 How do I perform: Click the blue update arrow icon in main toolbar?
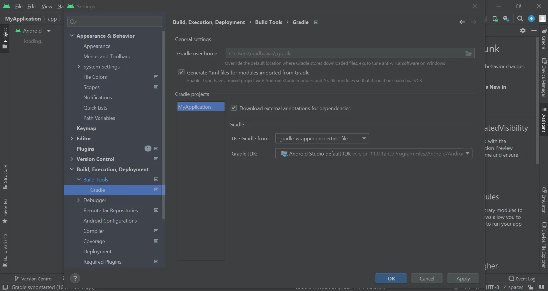(531, 19)
